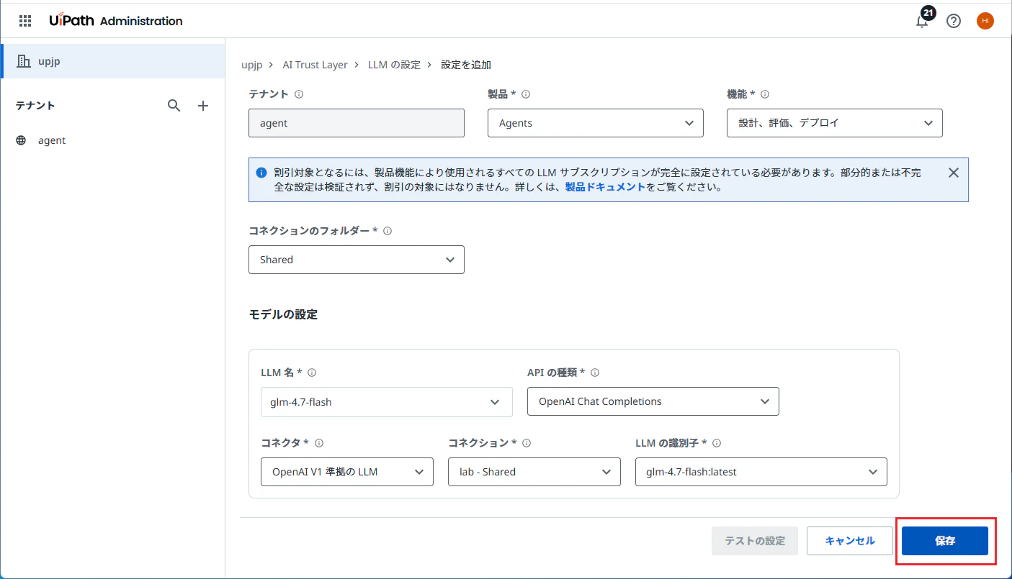Open the LLM 名 dropdown showing glm-4.7-flash
1012x579 pixels.
(x=387, y=402)
